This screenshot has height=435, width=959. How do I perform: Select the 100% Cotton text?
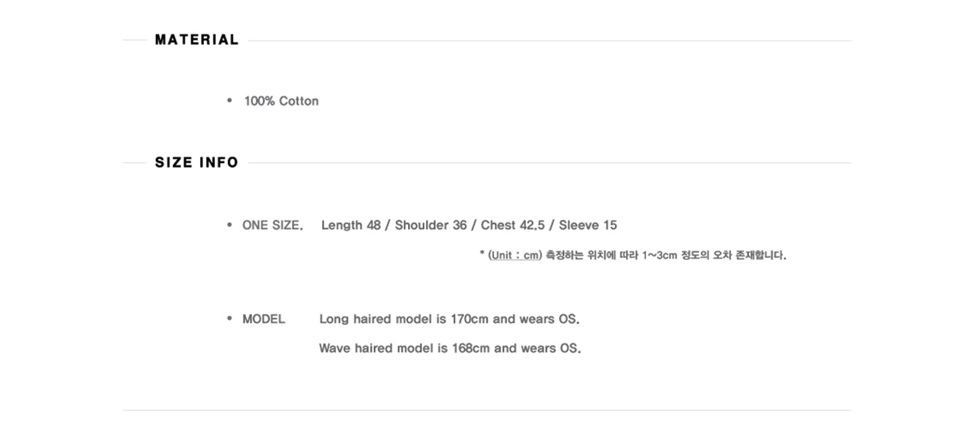click(281, 101)
